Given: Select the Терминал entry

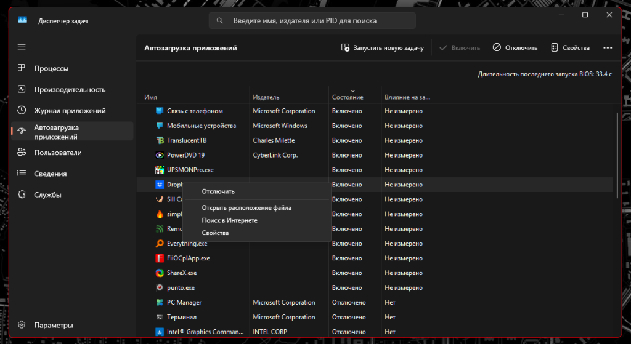Looking at the screenshot, I should click(182, 317).
